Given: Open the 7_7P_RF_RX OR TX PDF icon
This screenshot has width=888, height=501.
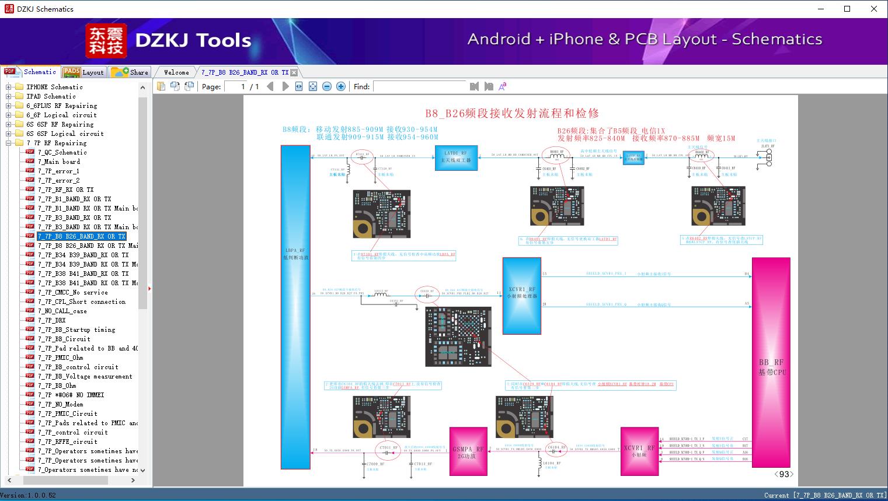Looking at the screenshot, I should pyautogui.click(x=30, y=189).
